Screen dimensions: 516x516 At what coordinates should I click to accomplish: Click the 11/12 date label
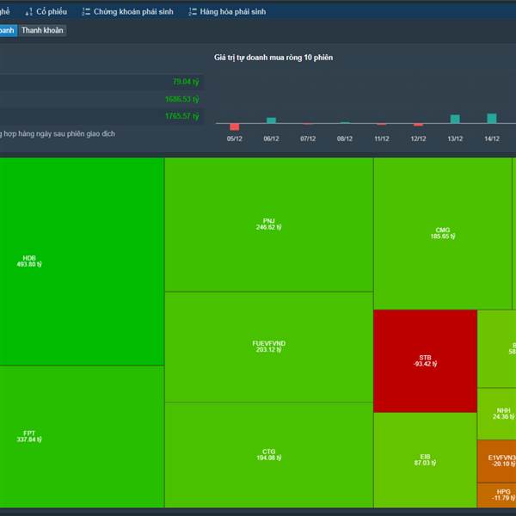tap(381, 138)
